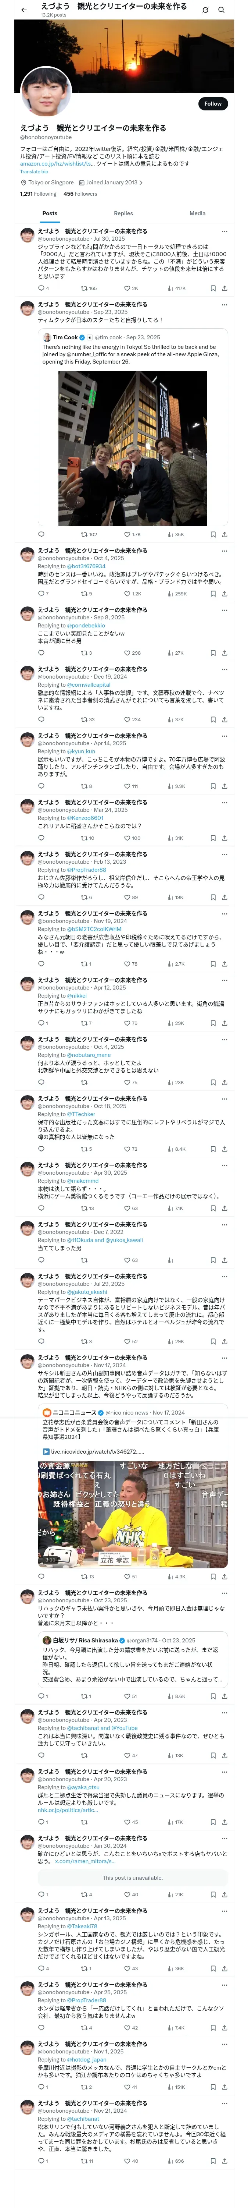Go back using the top-left arrow
The height and width of the screenshot is (2208, 248).
(23, 10)
